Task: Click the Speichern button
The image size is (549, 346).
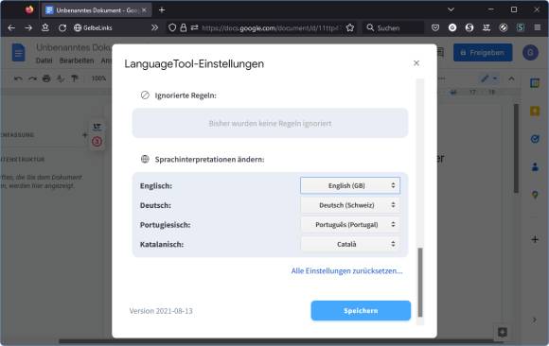Action: click(x=361, y=311)
